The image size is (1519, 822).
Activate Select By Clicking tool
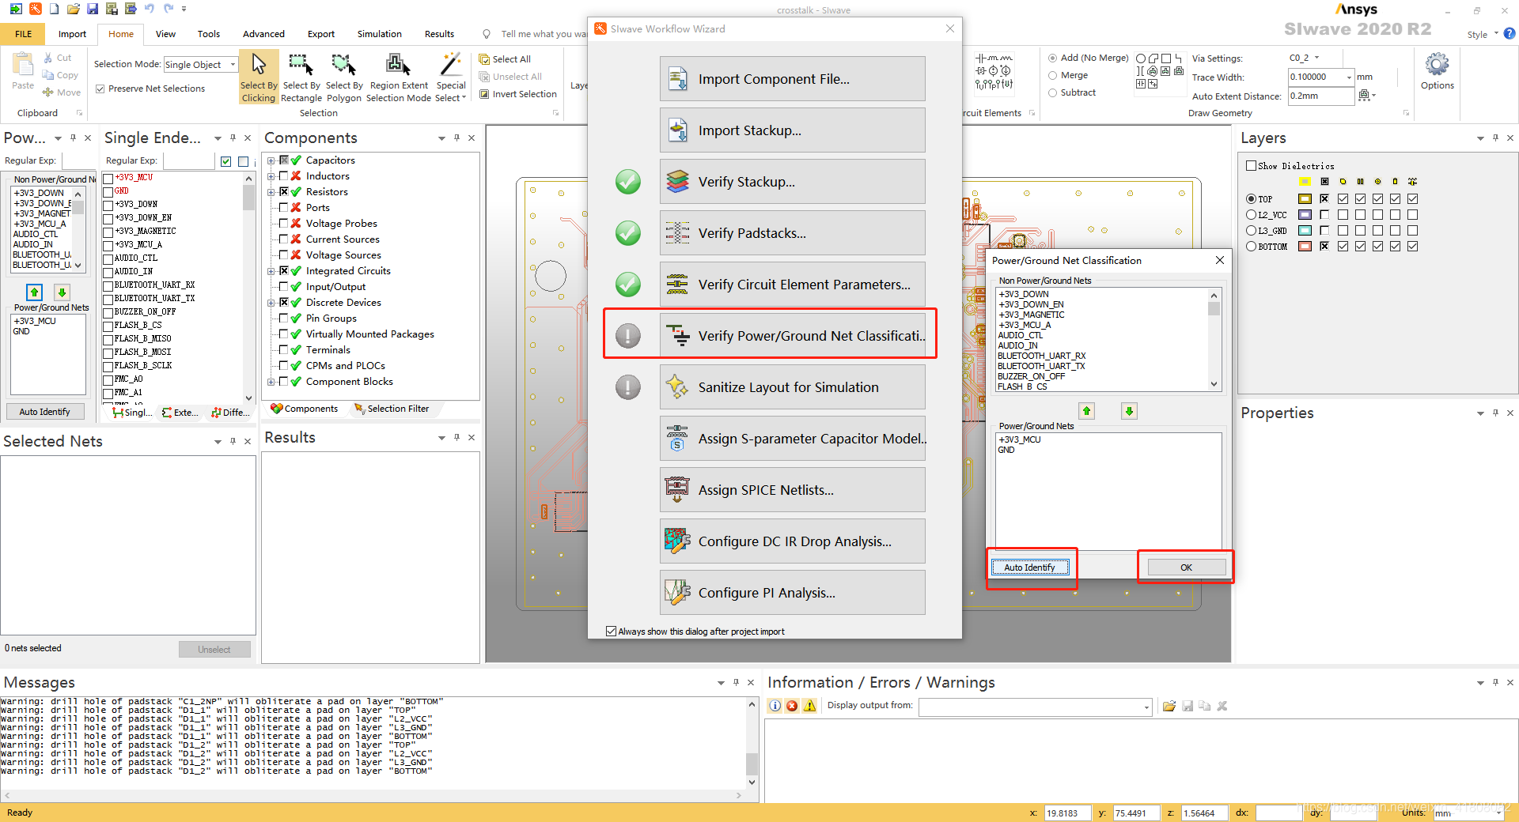(x=259, y=77)
